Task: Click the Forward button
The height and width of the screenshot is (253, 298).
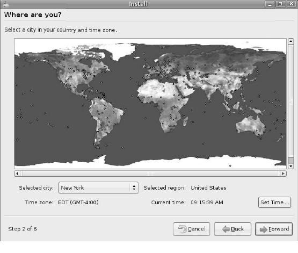Action: click(274, 229)
